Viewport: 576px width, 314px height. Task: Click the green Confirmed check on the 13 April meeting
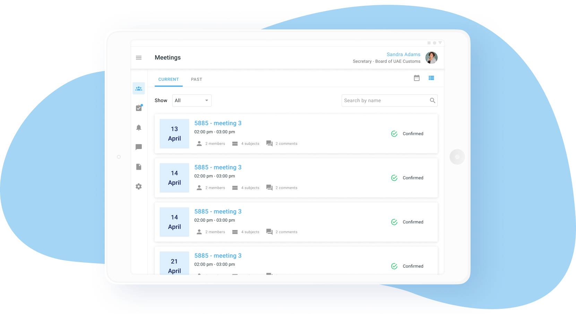pos(394,133)
